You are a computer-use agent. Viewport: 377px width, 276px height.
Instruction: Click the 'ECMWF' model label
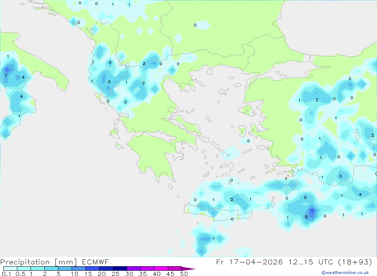pos(95,262)
